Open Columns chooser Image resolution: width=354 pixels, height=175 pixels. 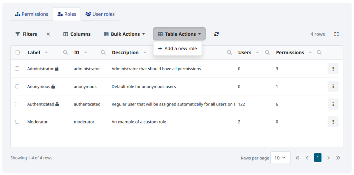click(x=77, y=34)
